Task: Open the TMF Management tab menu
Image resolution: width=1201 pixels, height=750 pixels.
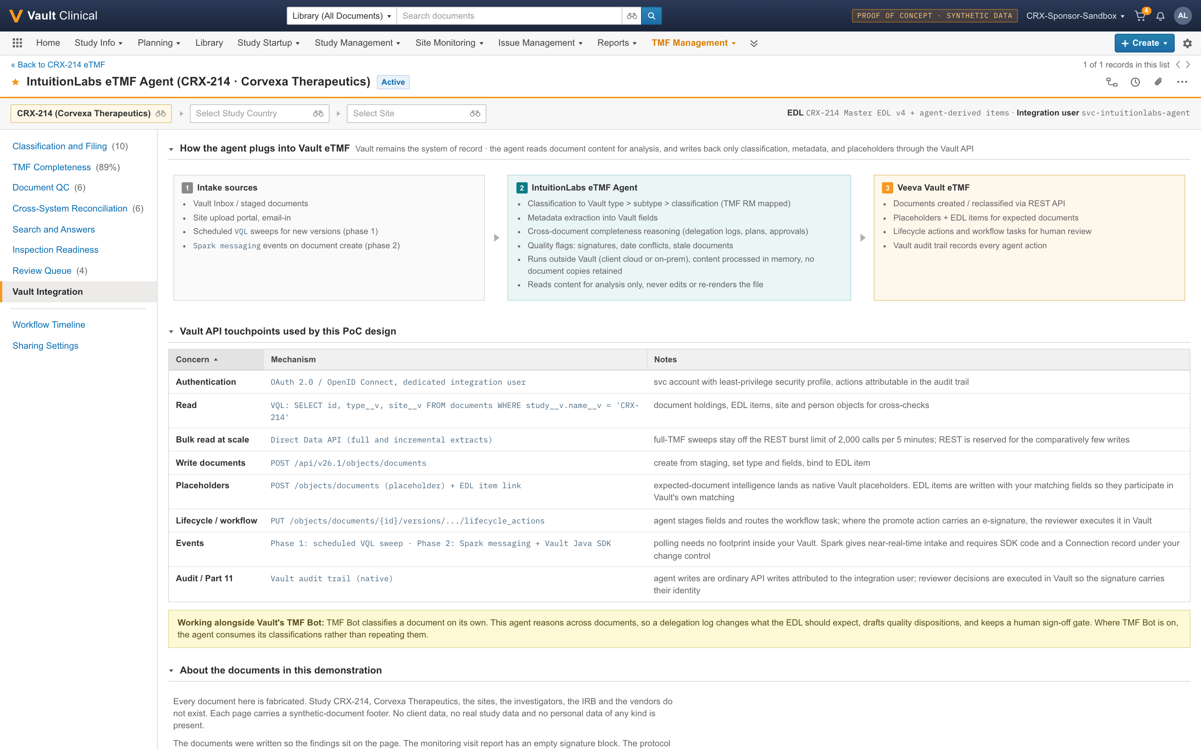Action: click(693, 43)
